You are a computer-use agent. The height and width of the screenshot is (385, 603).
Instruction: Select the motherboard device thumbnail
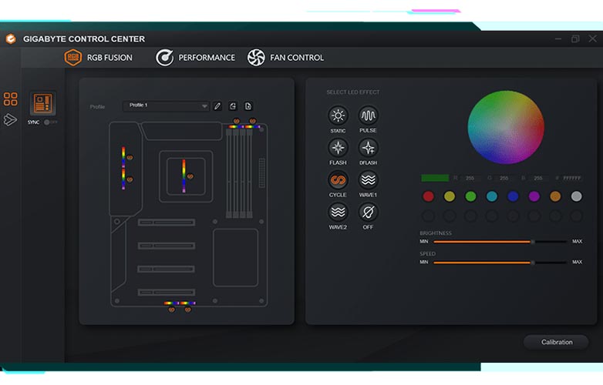[42, 104]
